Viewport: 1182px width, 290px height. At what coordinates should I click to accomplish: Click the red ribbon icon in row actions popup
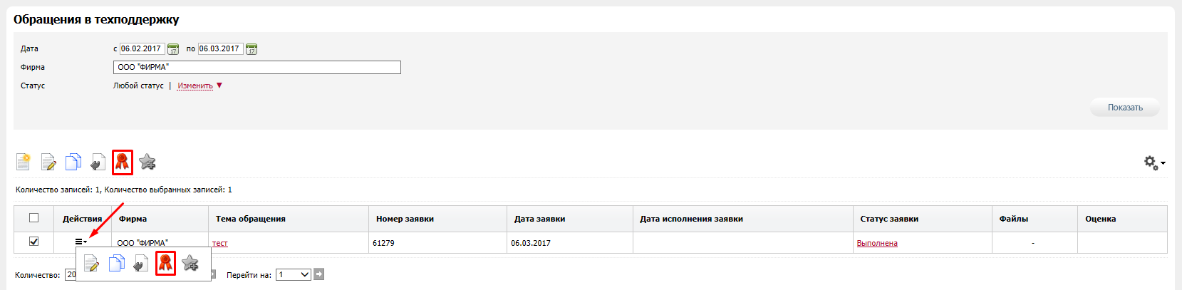[165, 264]
